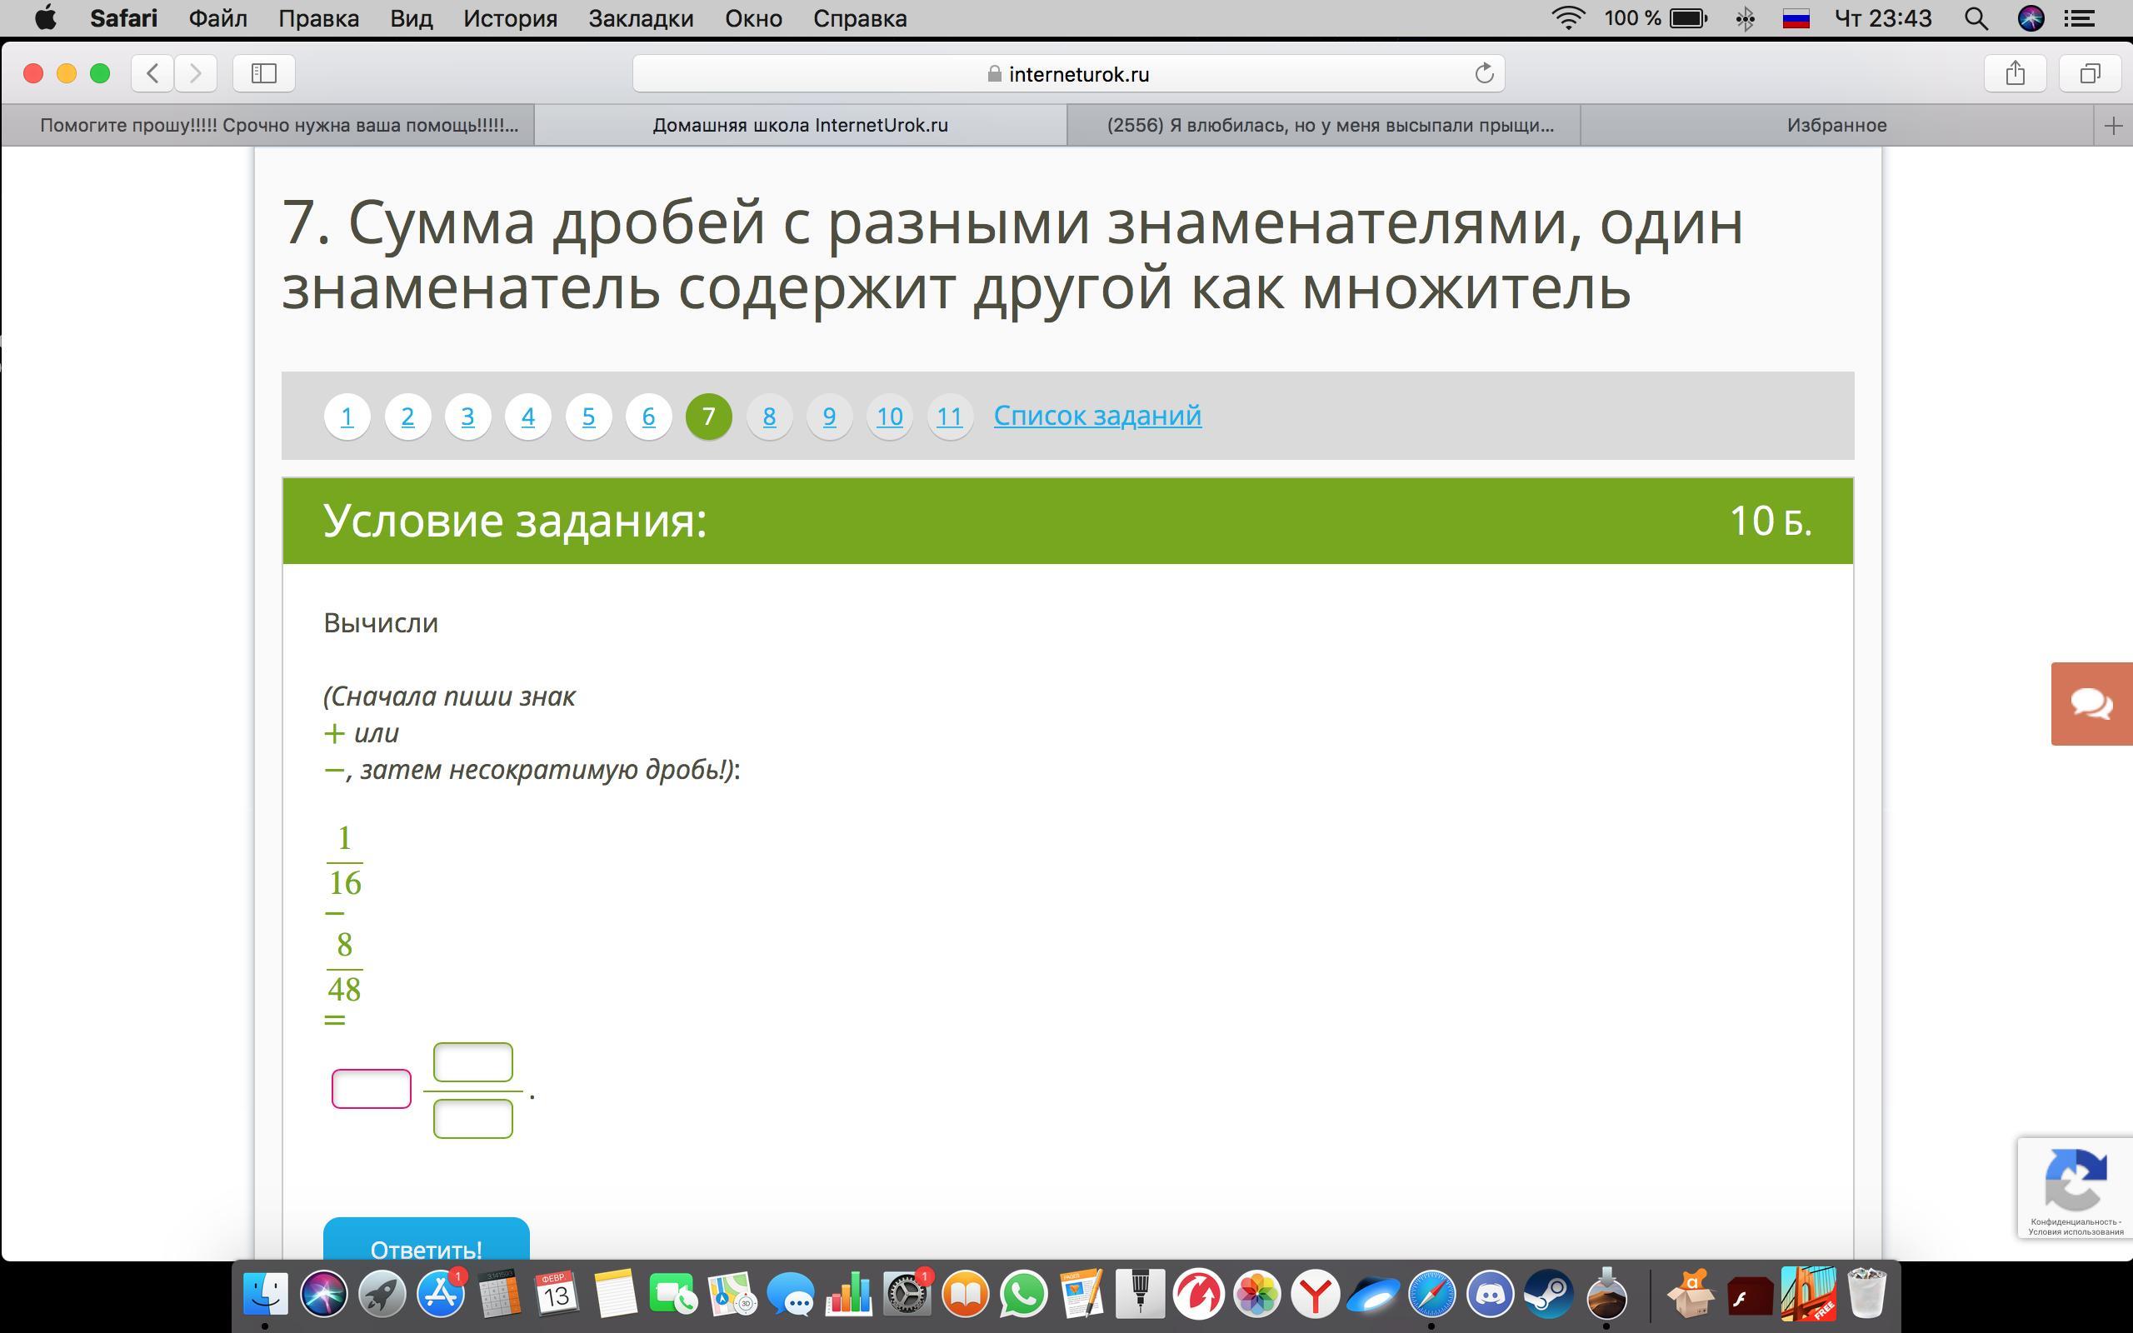Open Pages app in the Dock
Image resolution: width=2133 pixels, height=1333 pixels.
click(1081, 1294)
